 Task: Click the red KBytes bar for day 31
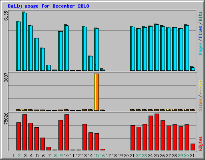coord(193,147)
